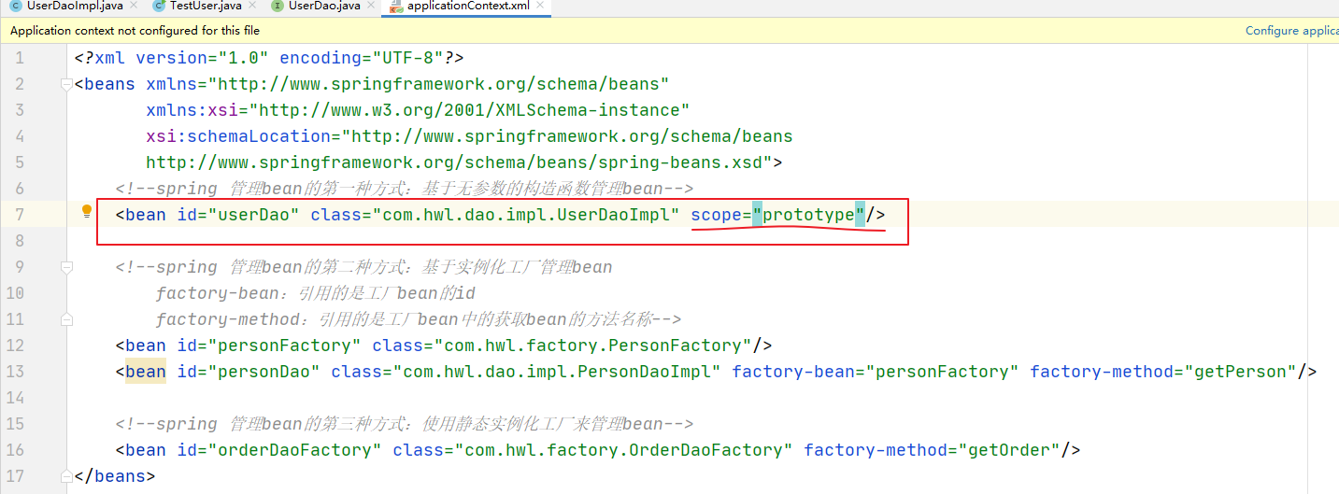The image size is (1339, 494).
Task: Click the com.hwl.factory.PersonFactory class value
Action: tap(591, 346)
